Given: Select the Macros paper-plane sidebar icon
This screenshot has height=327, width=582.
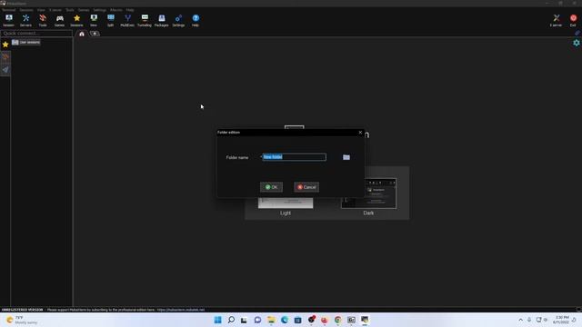Looking at the screenshot, I should pyautogui.click(x=5, y=70).
